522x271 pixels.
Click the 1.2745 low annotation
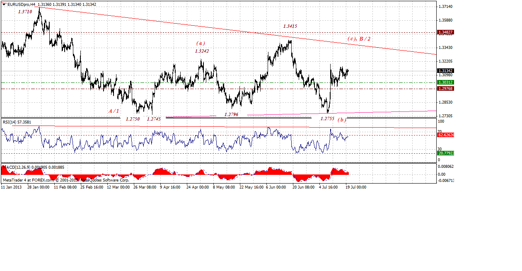154,119
